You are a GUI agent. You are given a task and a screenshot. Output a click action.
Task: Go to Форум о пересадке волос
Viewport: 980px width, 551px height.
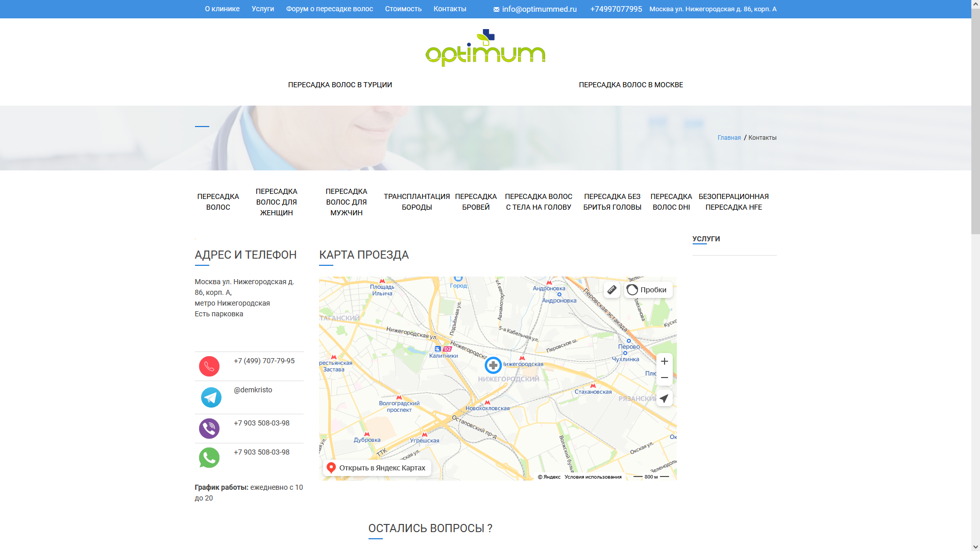coord(330,9)
